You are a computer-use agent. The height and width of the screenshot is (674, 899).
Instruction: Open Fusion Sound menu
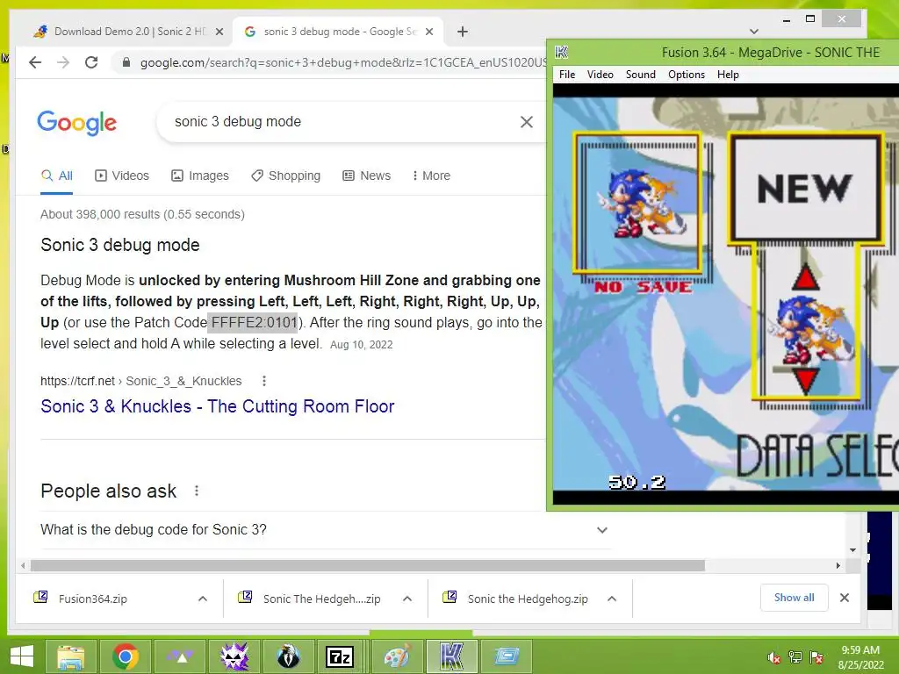[x=640, y=75]
